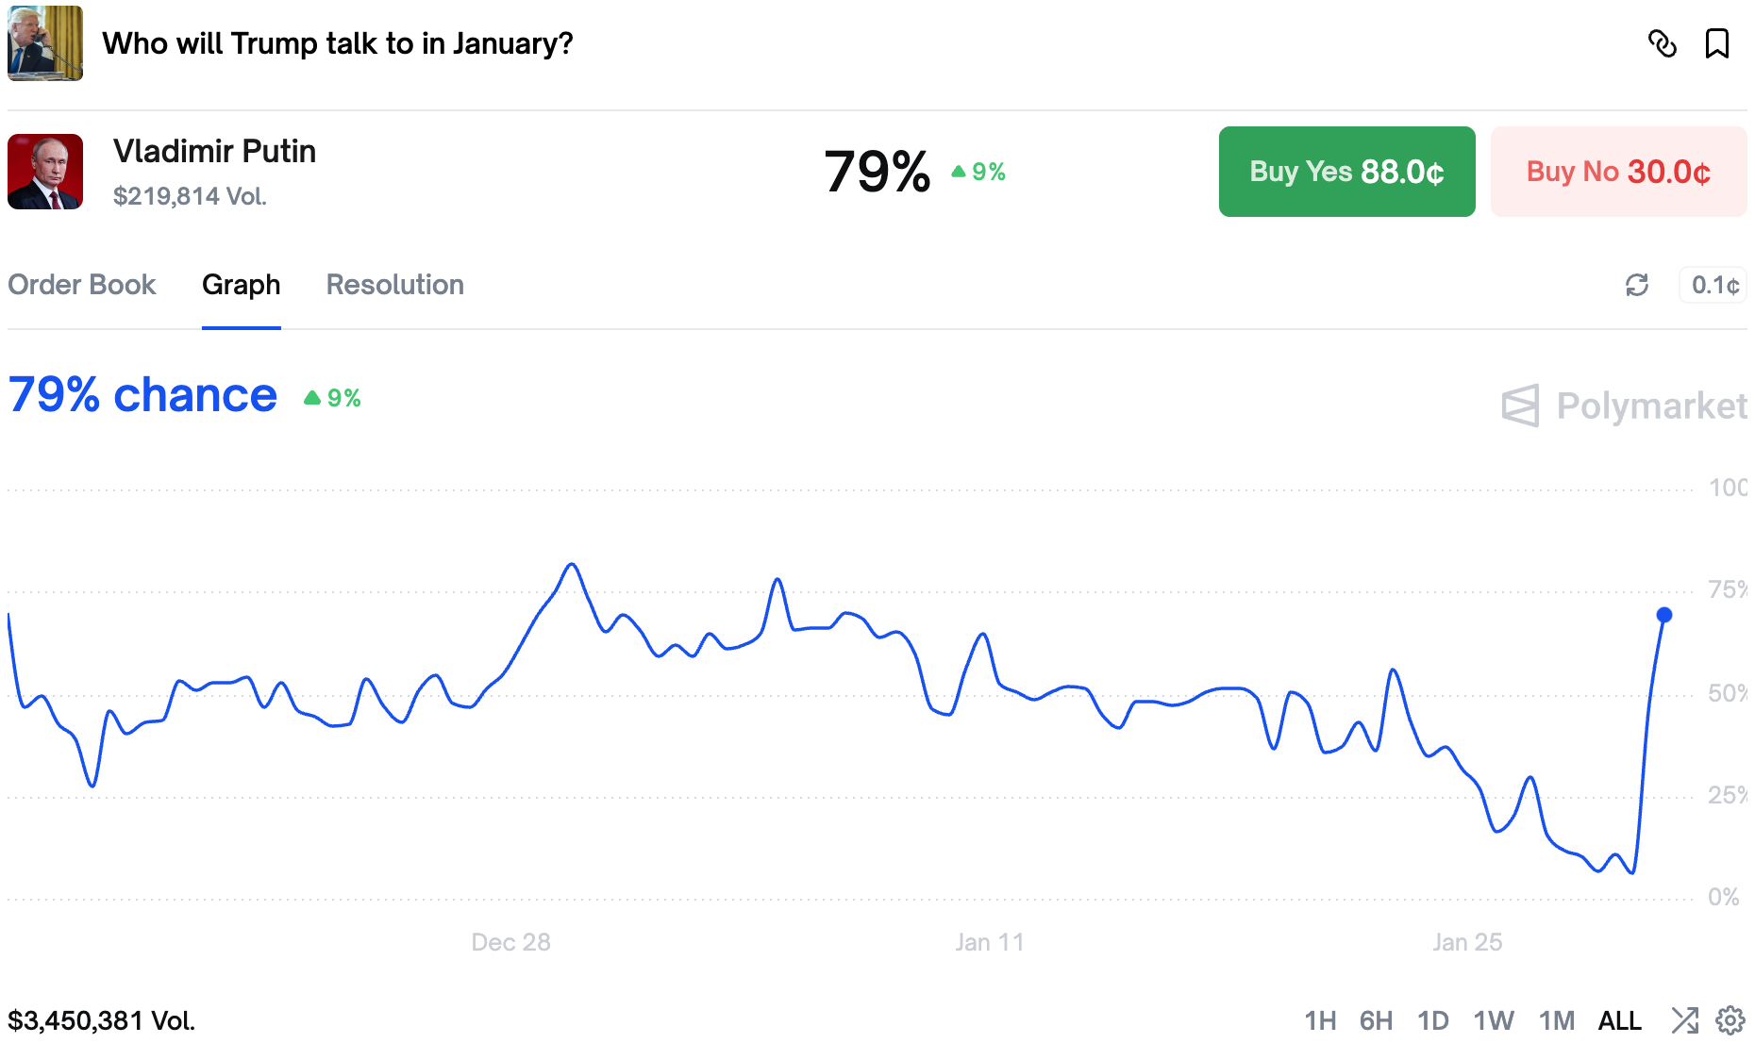This screenshot has height=1043, width=1755.
Task: Click the Polymarket logo watermark
Action: point(1623,406)
